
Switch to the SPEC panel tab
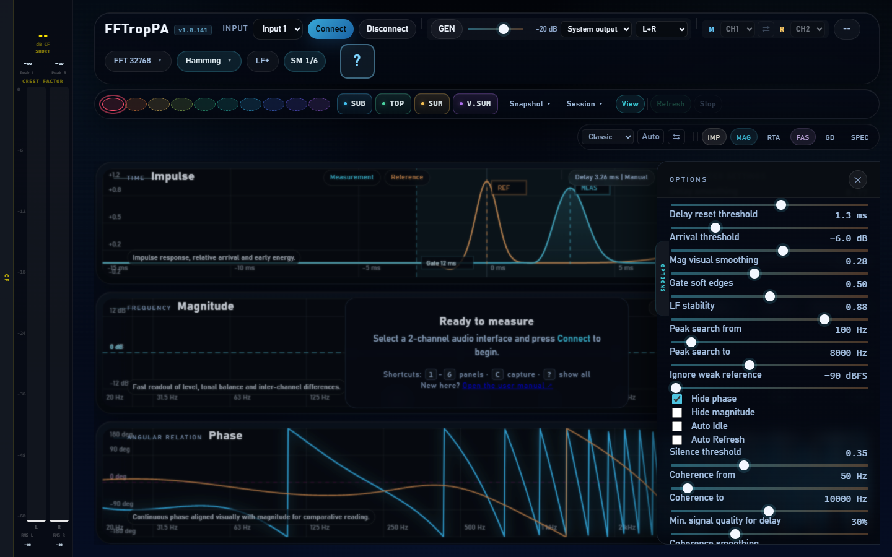860,137
